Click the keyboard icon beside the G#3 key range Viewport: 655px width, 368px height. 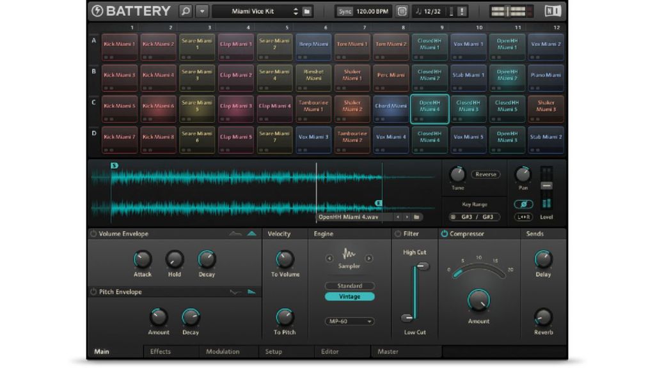click(454, 217)
